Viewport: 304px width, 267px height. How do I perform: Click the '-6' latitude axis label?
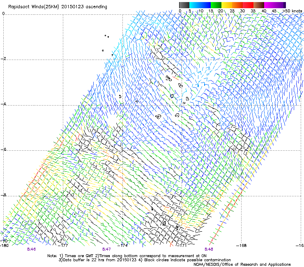[x=3, y=150]
